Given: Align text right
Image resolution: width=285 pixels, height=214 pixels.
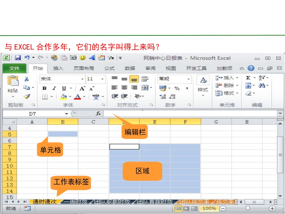Looking at the screenshot, I should 134,88.
